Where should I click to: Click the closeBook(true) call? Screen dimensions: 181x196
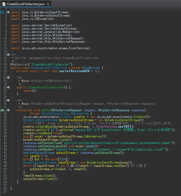[48, 133]
